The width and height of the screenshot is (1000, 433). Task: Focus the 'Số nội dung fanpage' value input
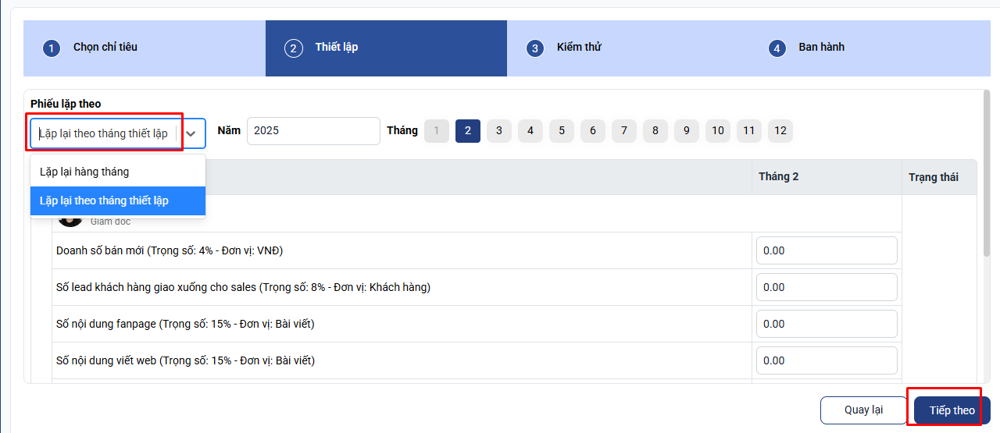coord(827,324)
